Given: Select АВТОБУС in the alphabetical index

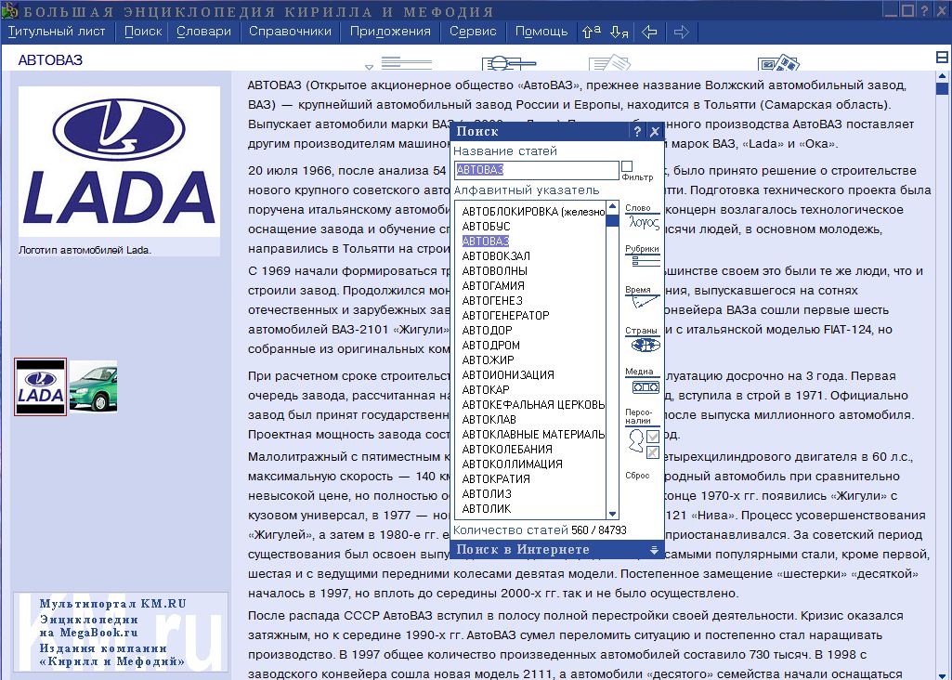Looking at the screenshot, I should (487, 227).
